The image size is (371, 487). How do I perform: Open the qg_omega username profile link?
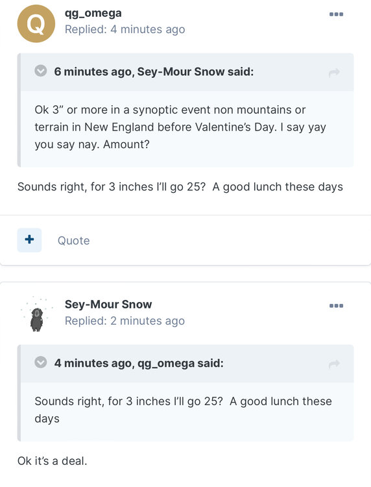click(93, 13)
